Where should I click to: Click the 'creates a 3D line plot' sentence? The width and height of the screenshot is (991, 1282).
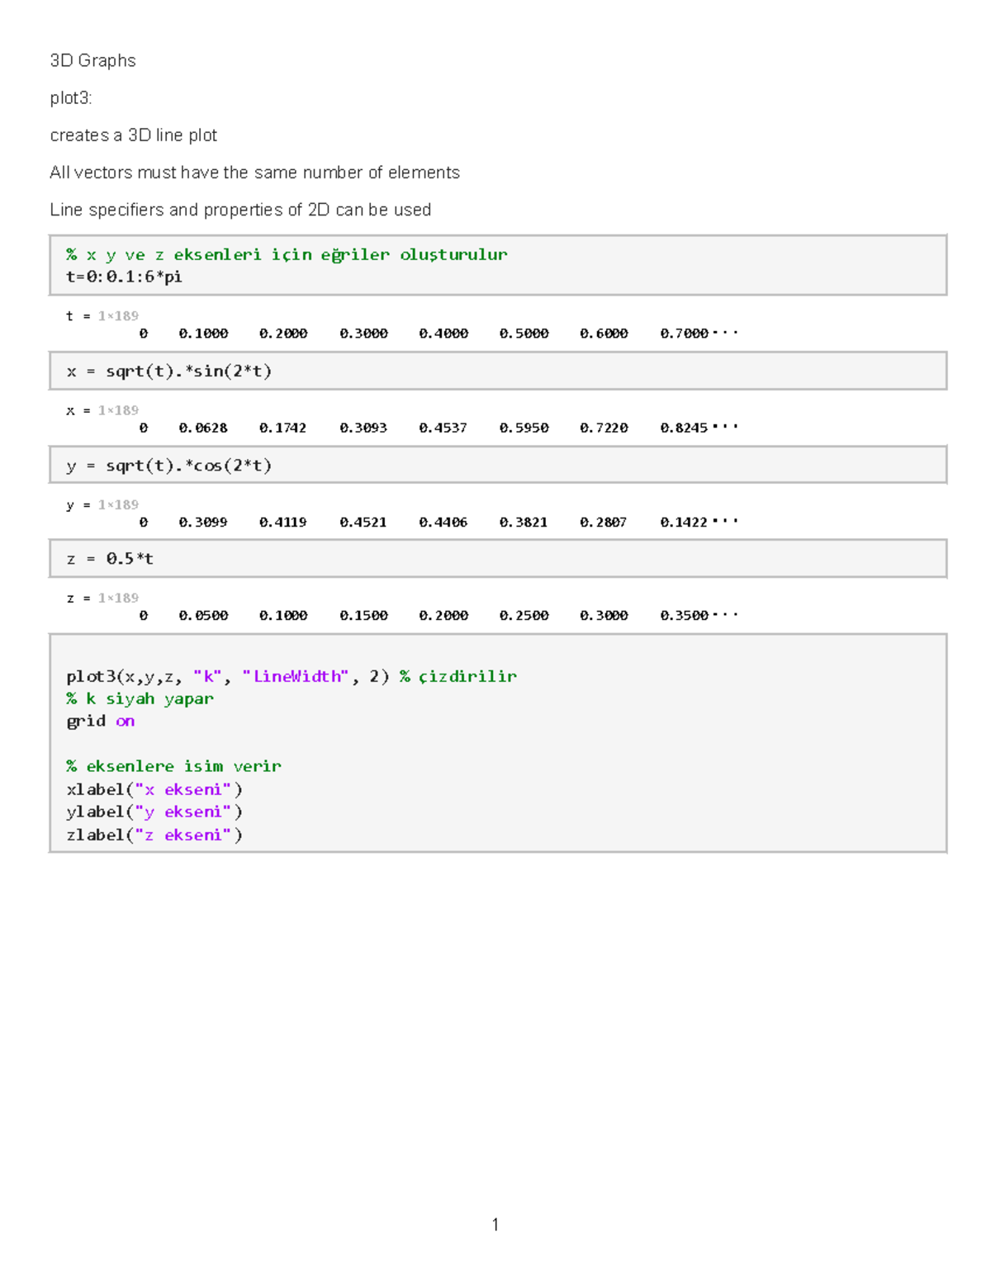134,135
